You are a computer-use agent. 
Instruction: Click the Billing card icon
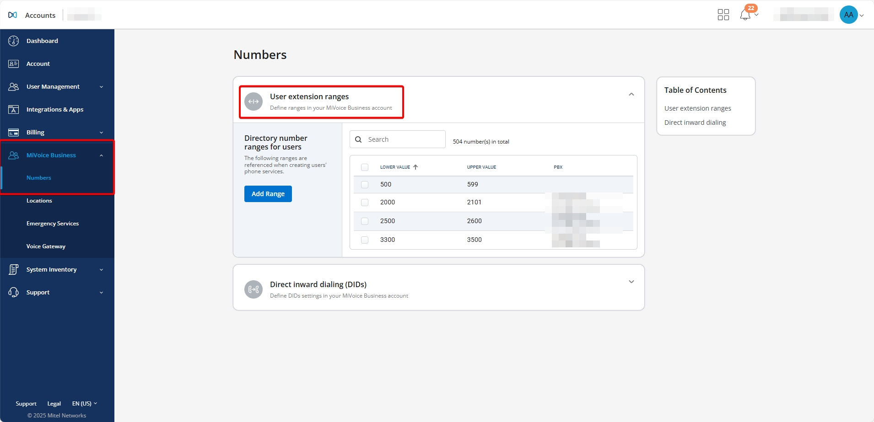point(14,132)
